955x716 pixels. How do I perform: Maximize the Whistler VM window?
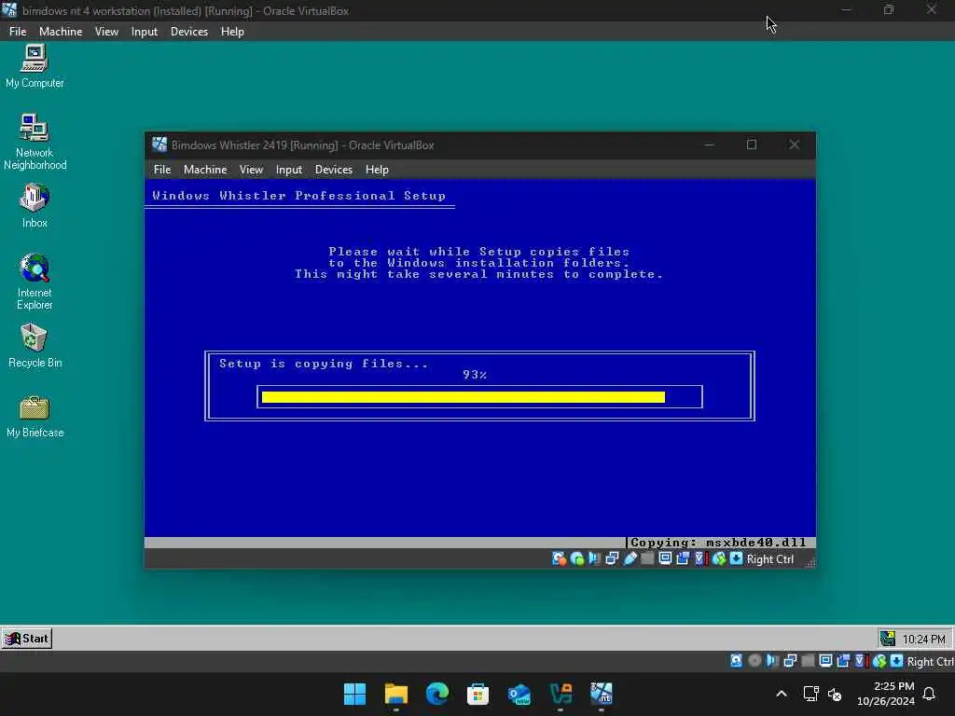(x=752, y=145)
